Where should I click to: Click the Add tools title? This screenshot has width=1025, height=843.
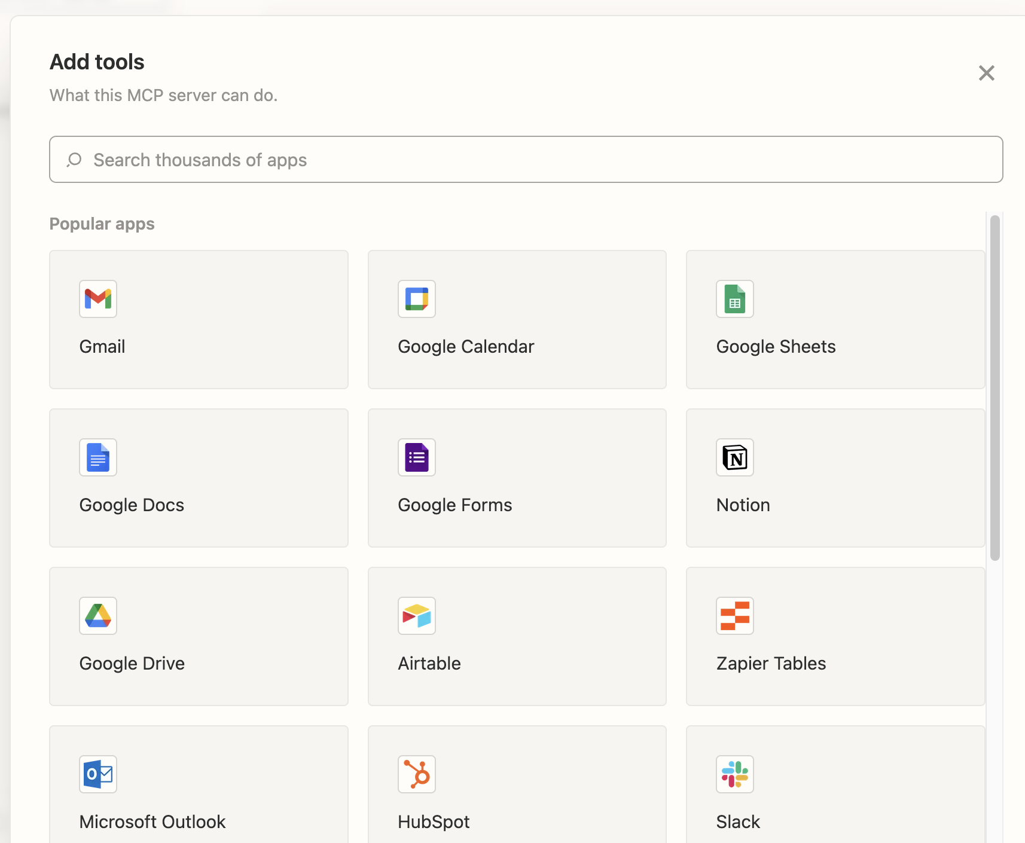(x=97, y=62)
